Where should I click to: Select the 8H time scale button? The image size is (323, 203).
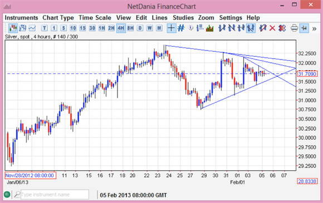point(130,28)
